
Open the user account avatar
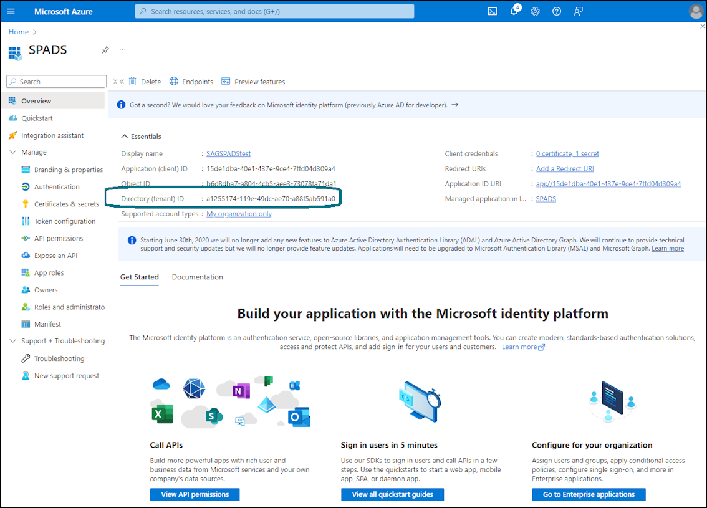pyautogui.click(x=696, y=11)
